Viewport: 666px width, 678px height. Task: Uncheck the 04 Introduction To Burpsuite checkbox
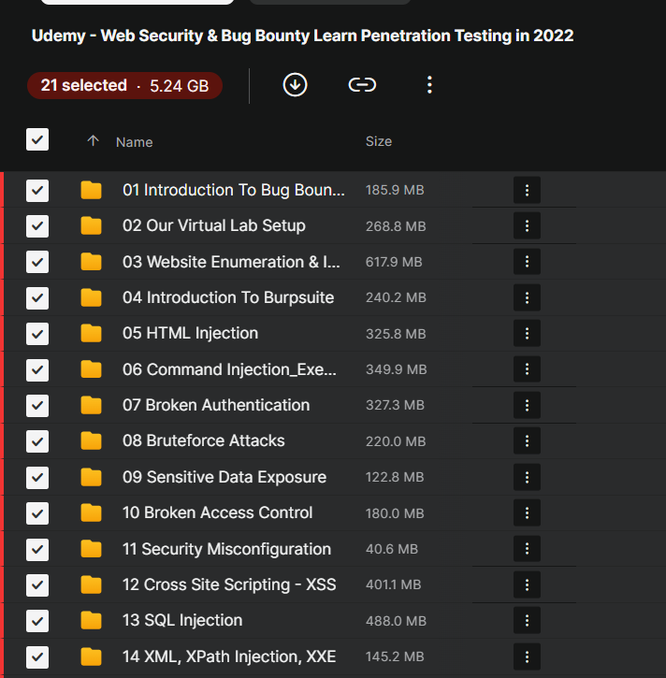coord(37,298)
